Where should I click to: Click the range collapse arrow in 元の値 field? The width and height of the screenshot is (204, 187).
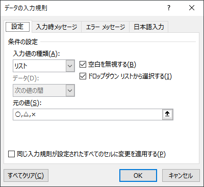168,114
